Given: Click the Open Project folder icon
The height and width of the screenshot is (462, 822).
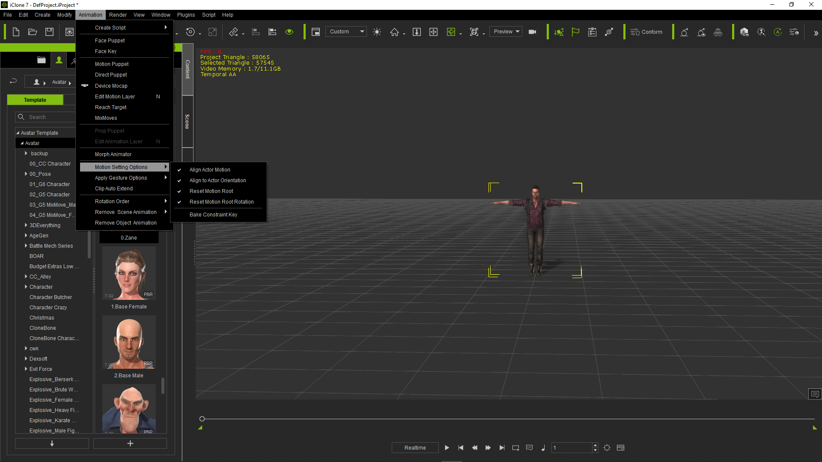Looking at the screenshot, I should tap(33, 32).
